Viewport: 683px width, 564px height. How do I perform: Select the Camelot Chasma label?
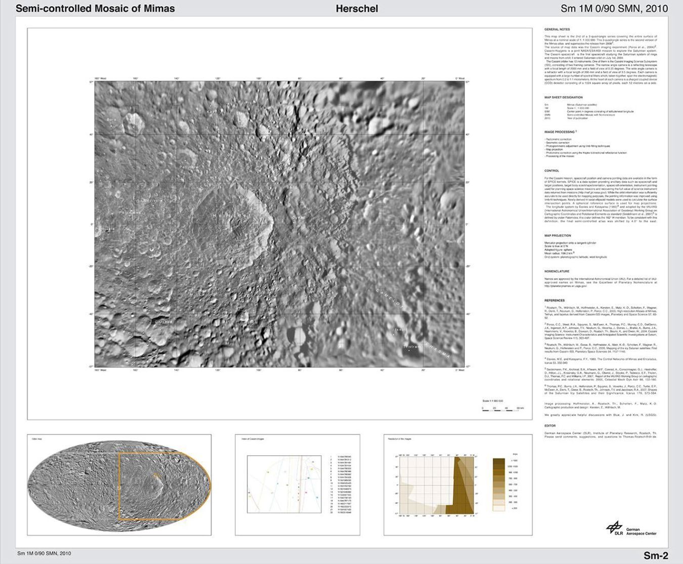pyautogui.click(x=390, y=298)
